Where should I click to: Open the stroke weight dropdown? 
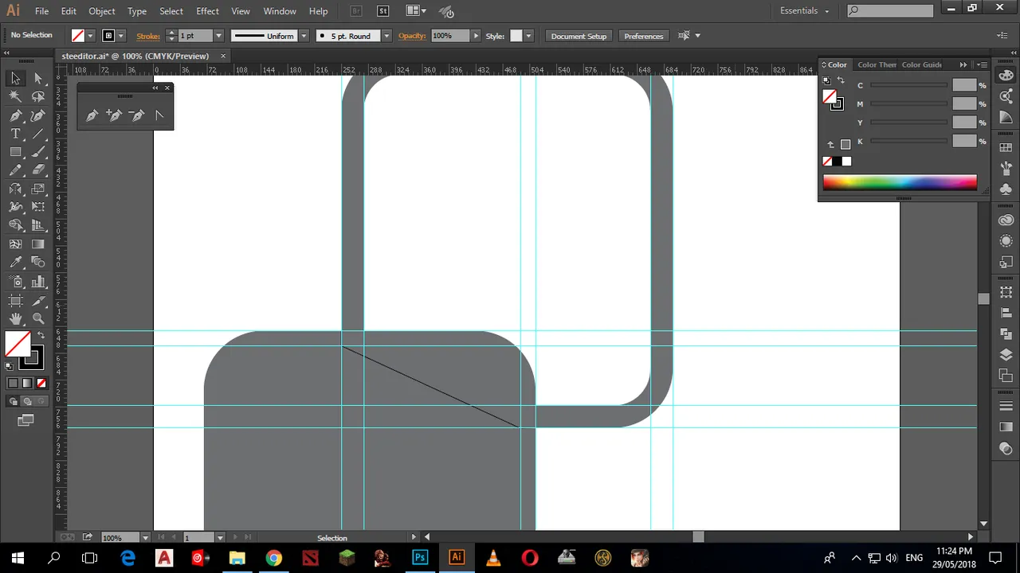pyautogui.click(x=218, y=36)
